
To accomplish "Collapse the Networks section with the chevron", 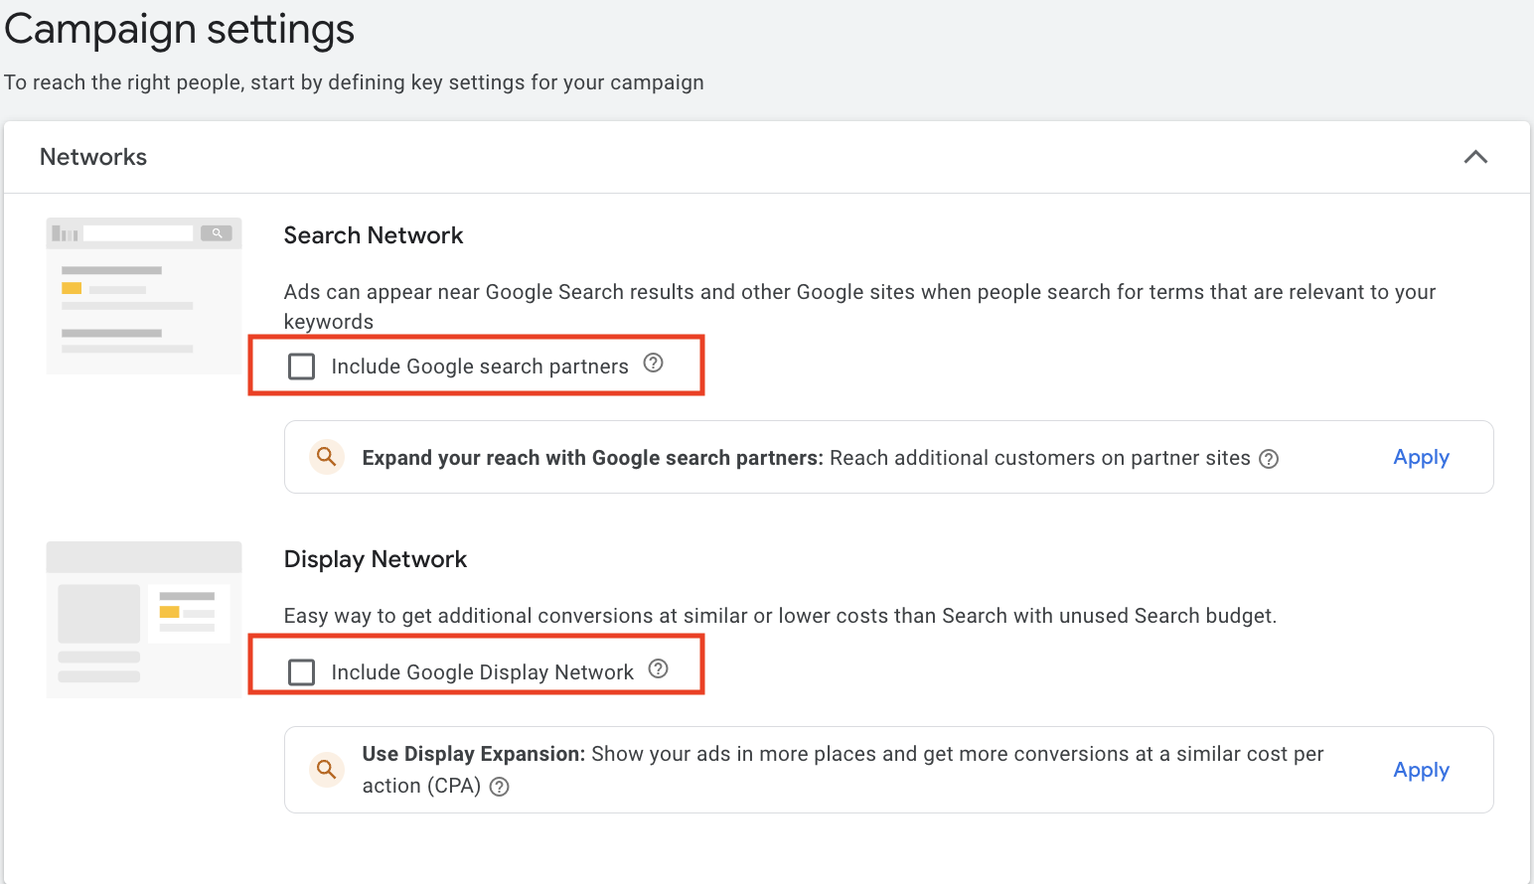I will click(x=1475, y=157).
